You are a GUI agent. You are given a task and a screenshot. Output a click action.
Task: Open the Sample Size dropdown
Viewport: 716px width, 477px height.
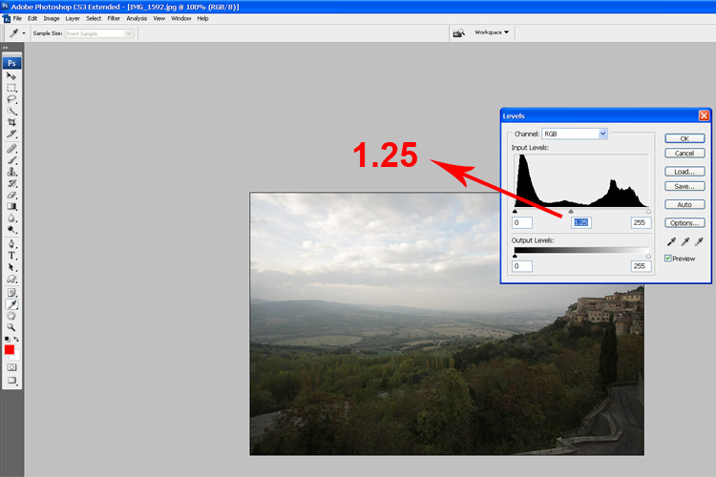tap(99, 33)
